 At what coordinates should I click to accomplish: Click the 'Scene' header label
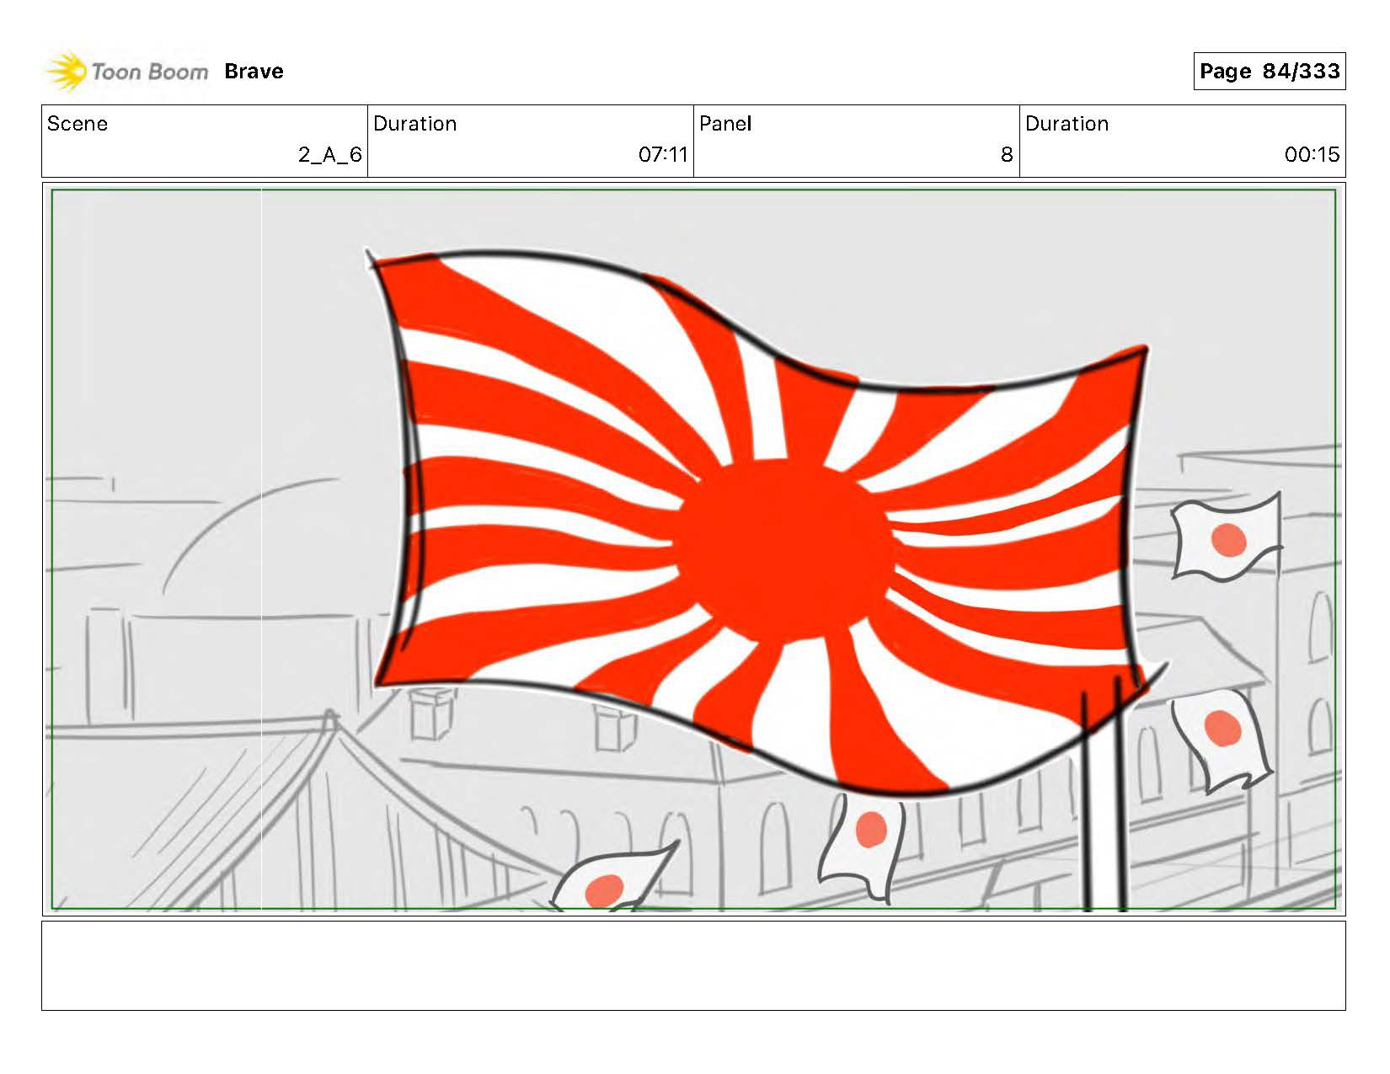(x=78, y=124)
